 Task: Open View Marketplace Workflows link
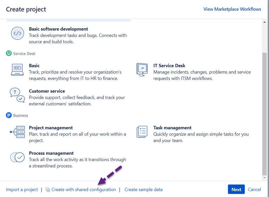(232, 9)
